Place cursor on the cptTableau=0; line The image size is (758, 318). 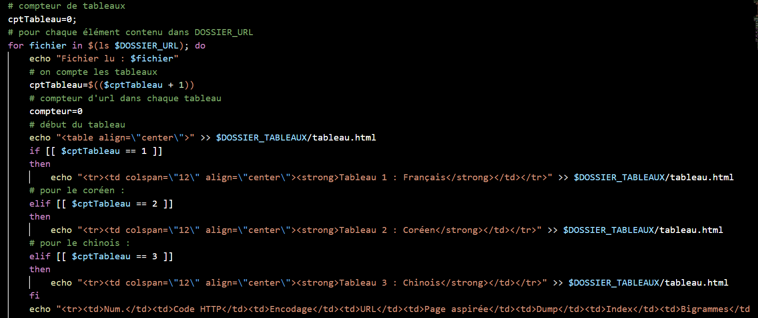click(x=42, y=19)
